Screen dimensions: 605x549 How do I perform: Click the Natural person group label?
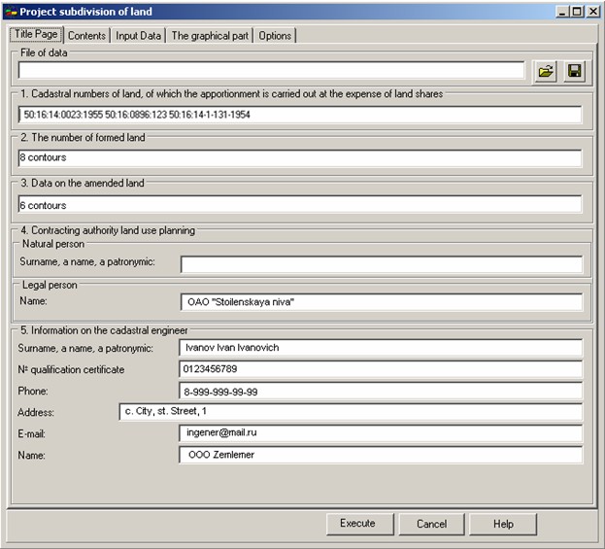click(x=53, y=244)
